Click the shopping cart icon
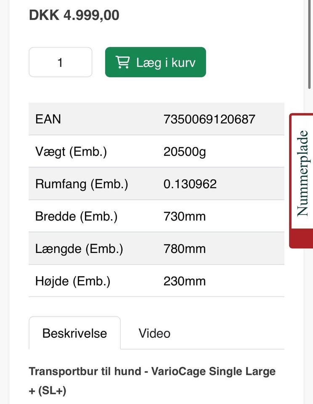The height and width of the screenshot is (404, 313). pos(122,62)
